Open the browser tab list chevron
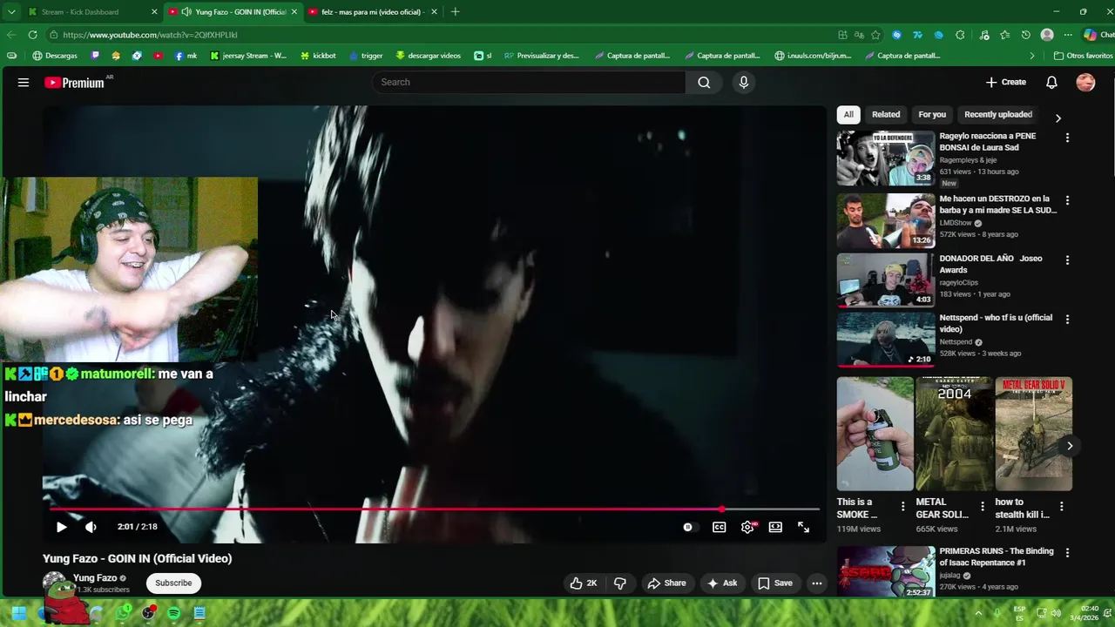The height and width of the screenshot is (627, 1115). click(10, 12)
